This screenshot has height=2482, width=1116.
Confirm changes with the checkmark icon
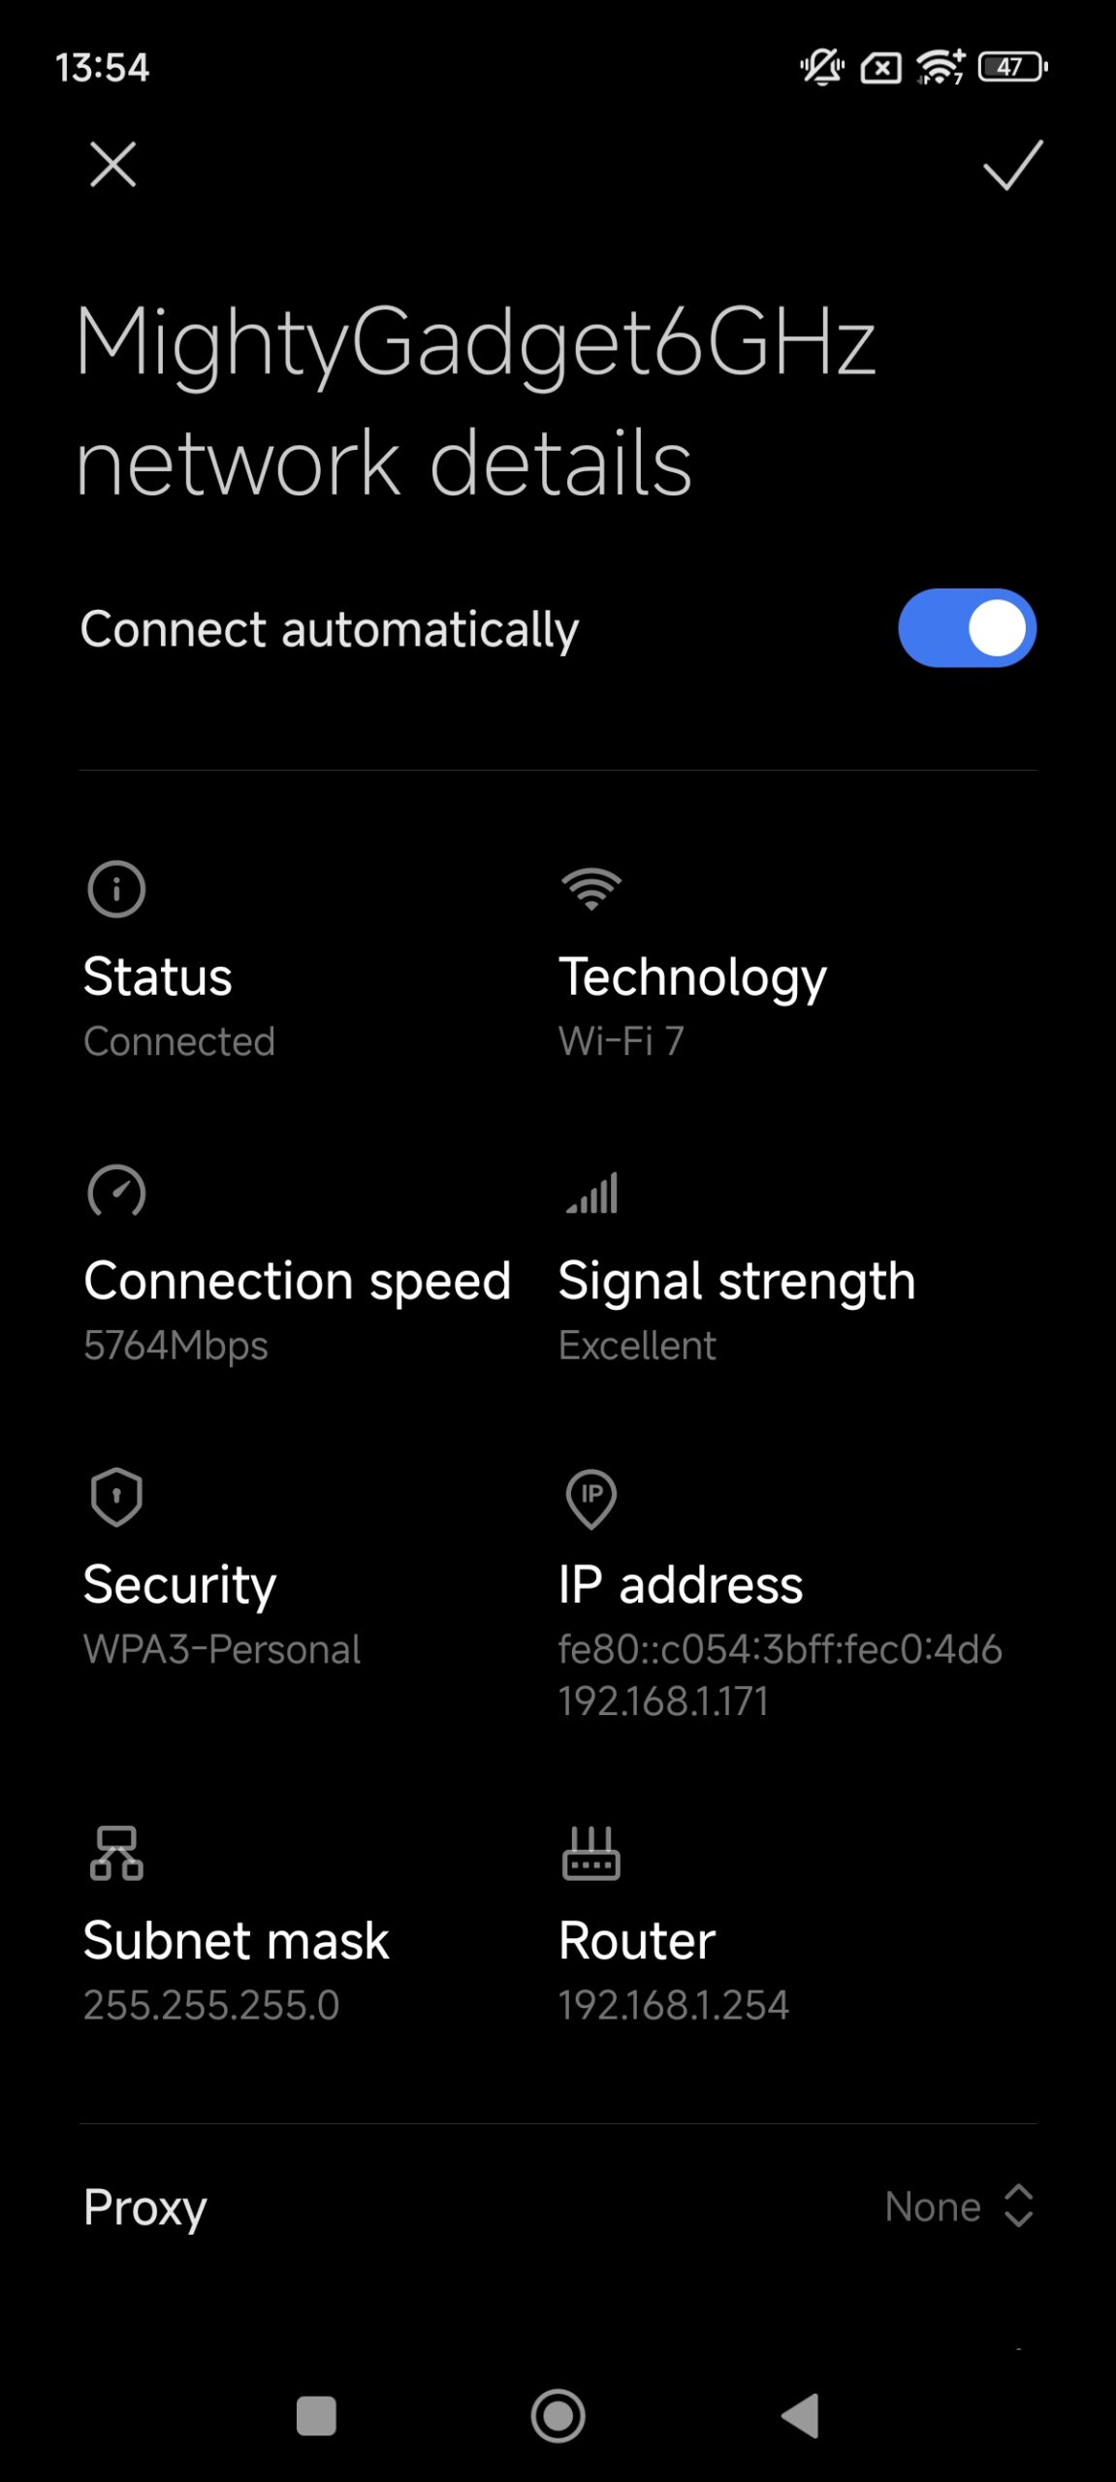(1012, 165)
